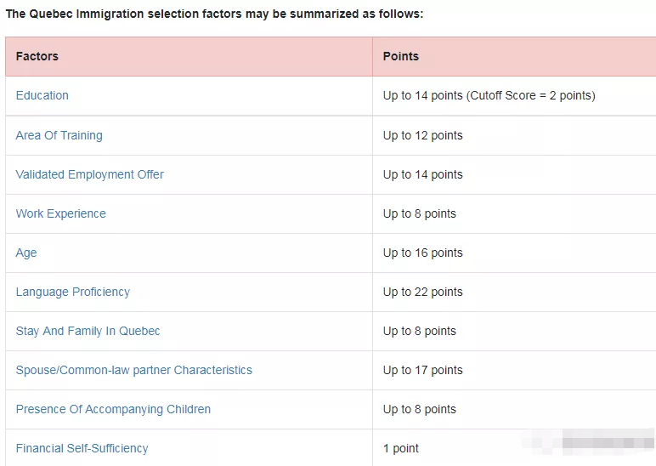Click the Points column header

pyautogui.click(x=401, y=56)
